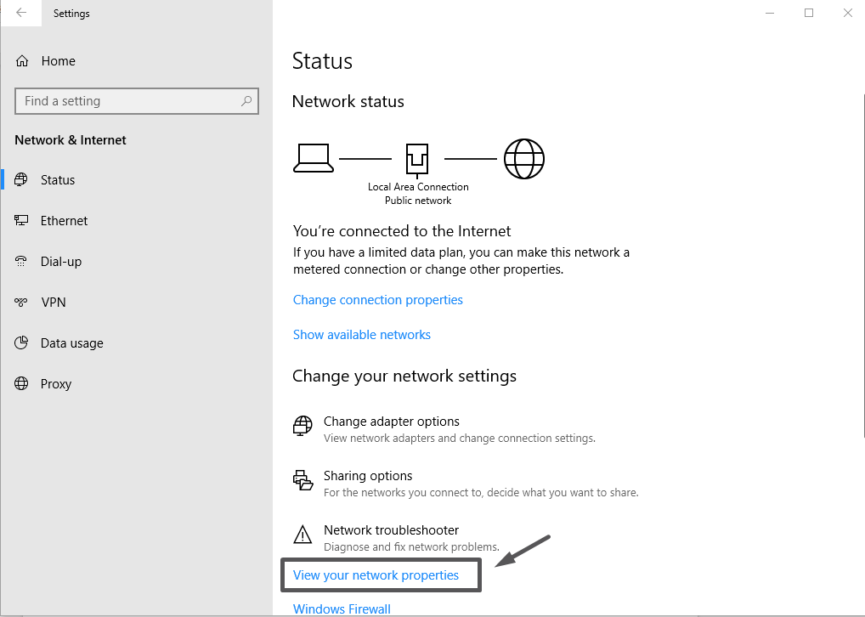Open Change adapter options

391,422
